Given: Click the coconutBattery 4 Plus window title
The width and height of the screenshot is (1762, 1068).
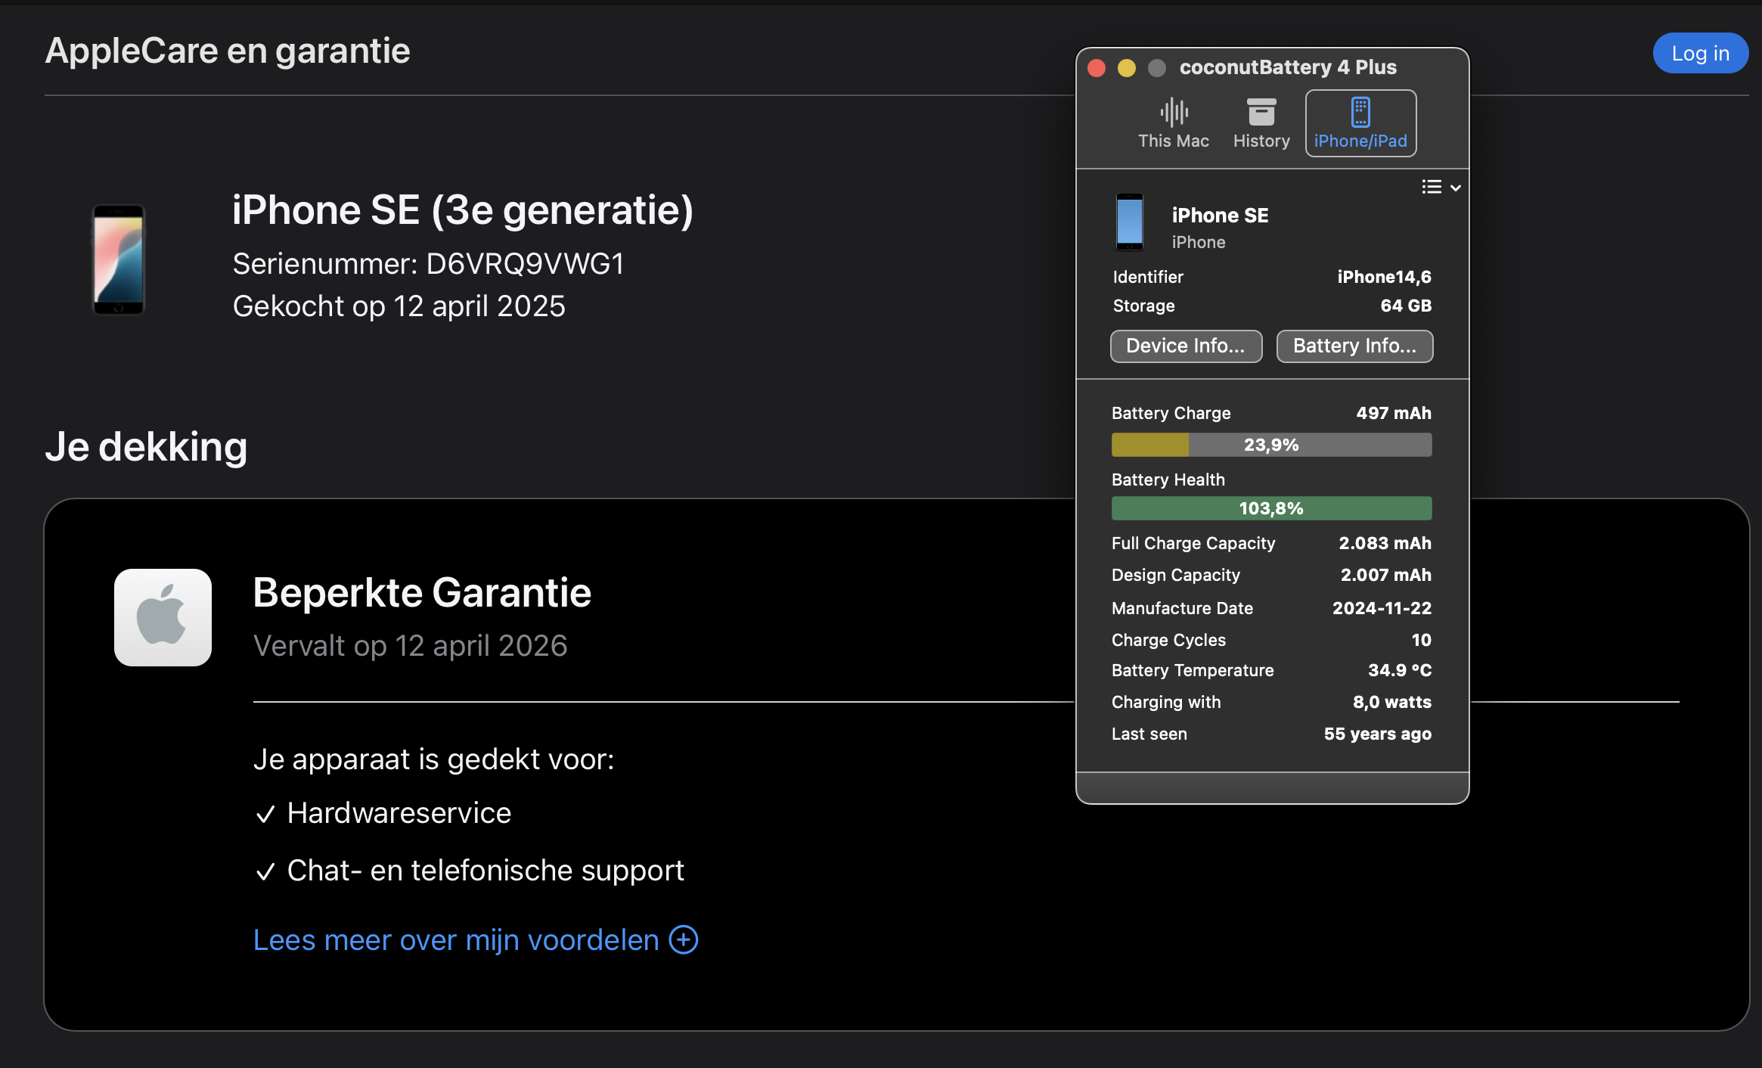Looking at the screenshot, I should click(x=1288, y=67).
